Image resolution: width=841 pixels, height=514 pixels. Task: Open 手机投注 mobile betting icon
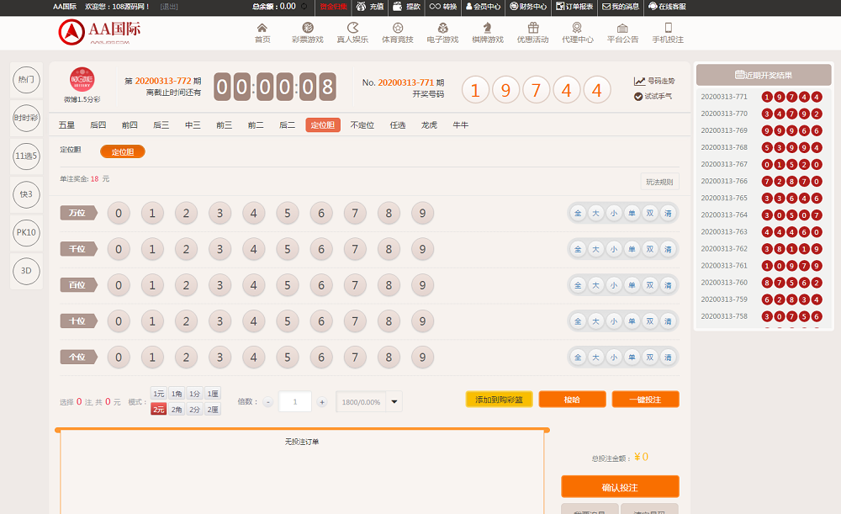point(668,33)
